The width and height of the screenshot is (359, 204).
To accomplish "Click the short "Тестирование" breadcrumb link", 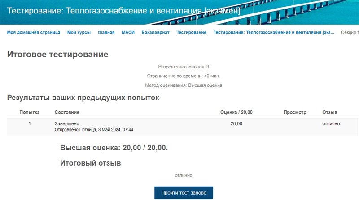I will click(192, 32).
